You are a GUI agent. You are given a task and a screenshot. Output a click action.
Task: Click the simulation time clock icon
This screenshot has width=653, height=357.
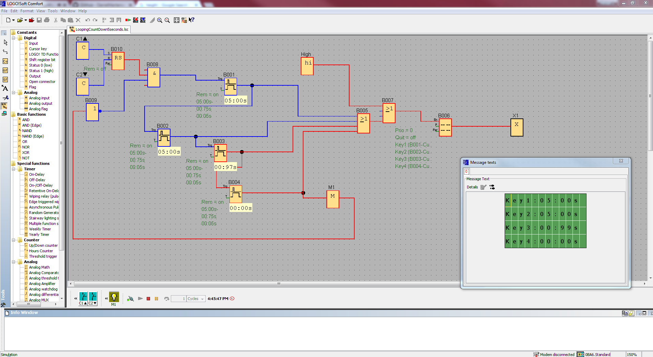[x=232, y=299]
